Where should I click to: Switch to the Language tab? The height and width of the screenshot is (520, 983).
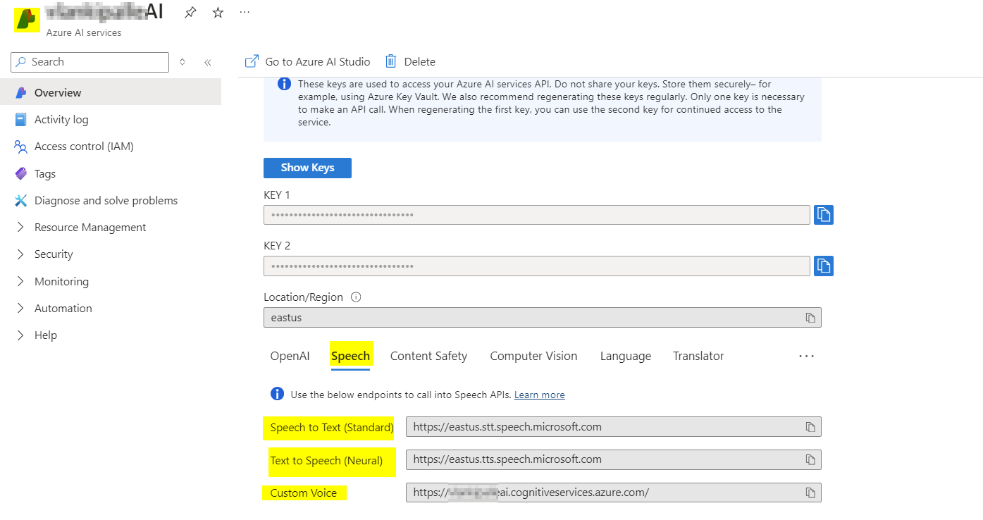tap(625, 357)
